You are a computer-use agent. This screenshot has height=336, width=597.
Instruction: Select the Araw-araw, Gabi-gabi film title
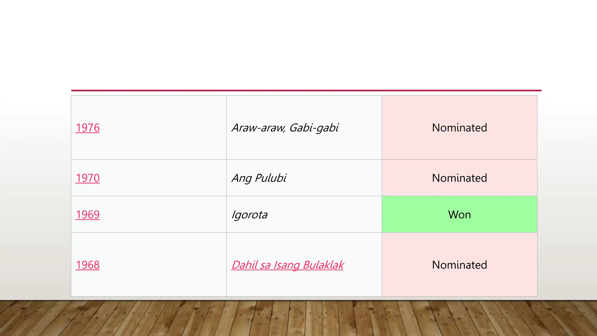285,128
